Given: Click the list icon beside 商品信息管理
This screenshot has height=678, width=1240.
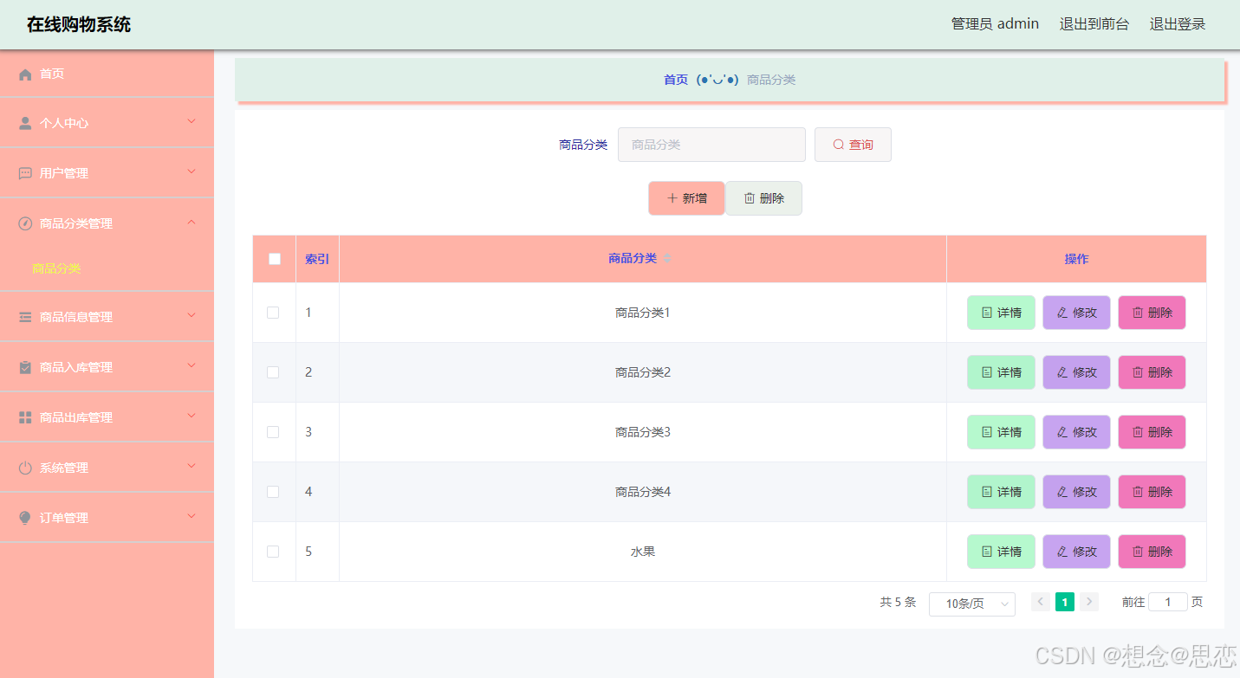Looking at the screenshot, I should click(25, 318).
